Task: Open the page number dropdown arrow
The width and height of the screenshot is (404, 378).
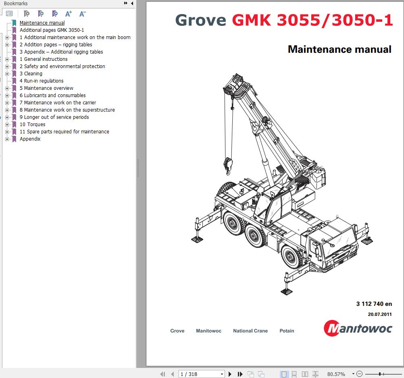Action: click(221, 374)
